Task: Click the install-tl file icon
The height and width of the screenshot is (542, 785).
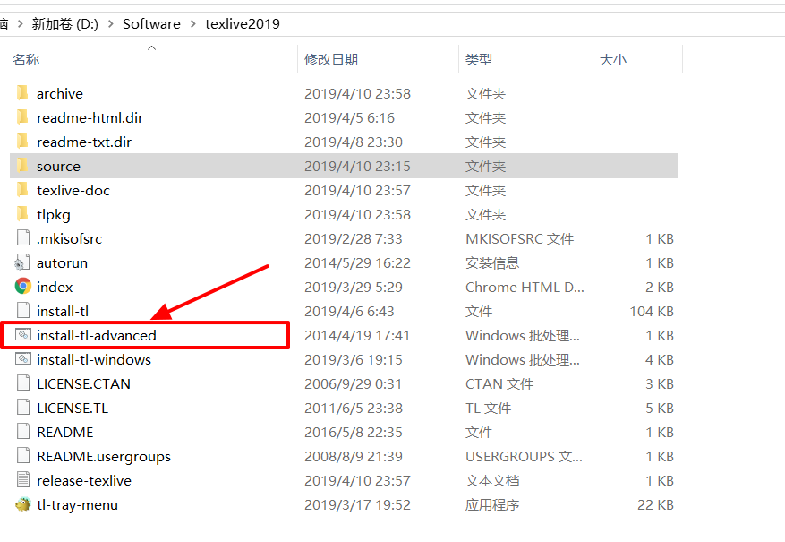Action: click(x=23, y=311)
